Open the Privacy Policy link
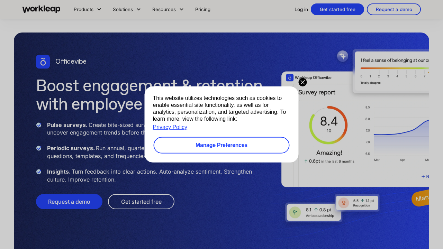This screenshot has width=443, height=249. click(x=170, y=127)
